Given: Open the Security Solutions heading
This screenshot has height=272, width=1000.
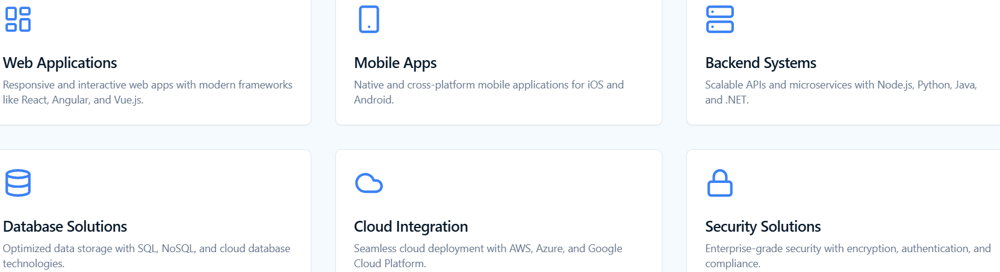Looking at the screenshot, I should (763, 226).
